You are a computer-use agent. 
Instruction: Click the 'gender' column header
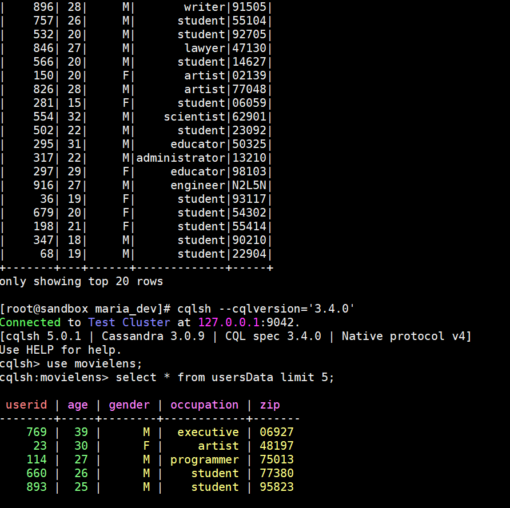pos(129,405)
